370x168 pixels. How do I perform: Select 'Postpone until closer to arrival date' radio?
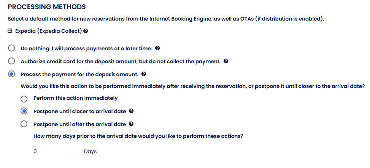24,111
